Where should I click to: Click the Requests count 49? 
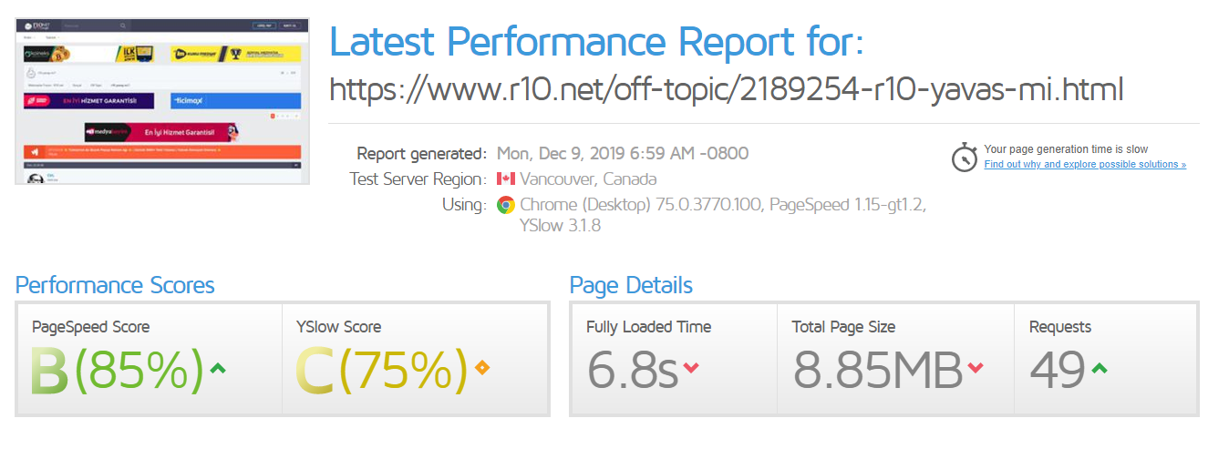[1057, 371]
